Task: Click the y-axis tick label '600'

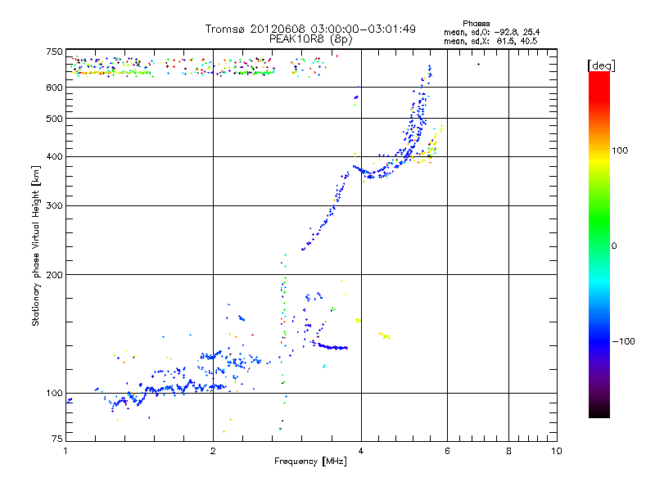Action: coord(54,88)
